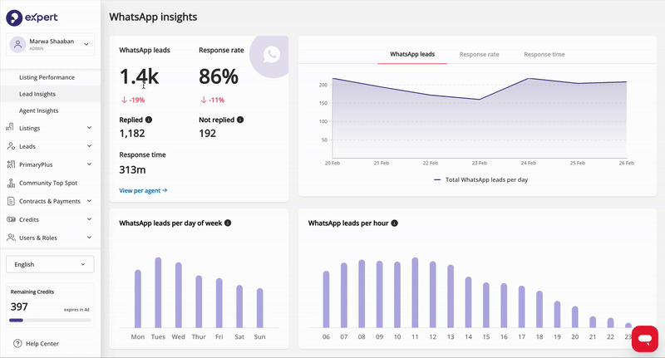Click the Mon bar in weekday chart
This screenshot has width=665, height=358.
tap(138, 299)
